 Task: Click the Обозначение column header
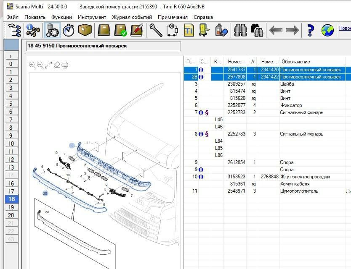pyautogui.click(x=295, y=62)
